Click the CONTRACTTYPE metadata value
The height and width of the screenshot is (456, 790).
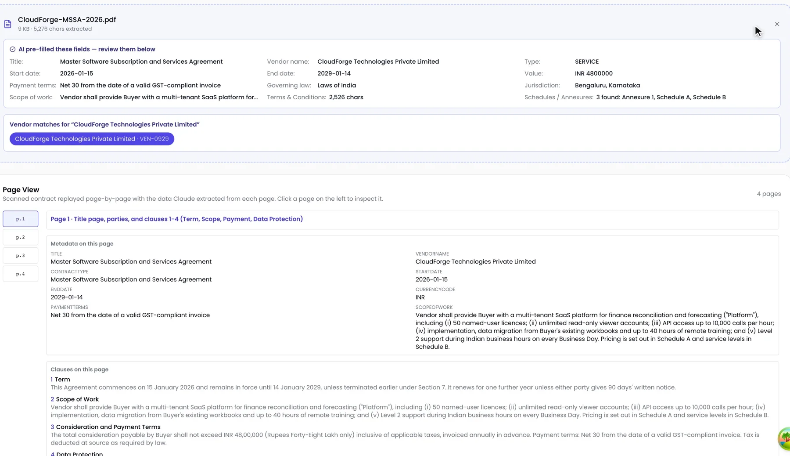tap(131, 279)
